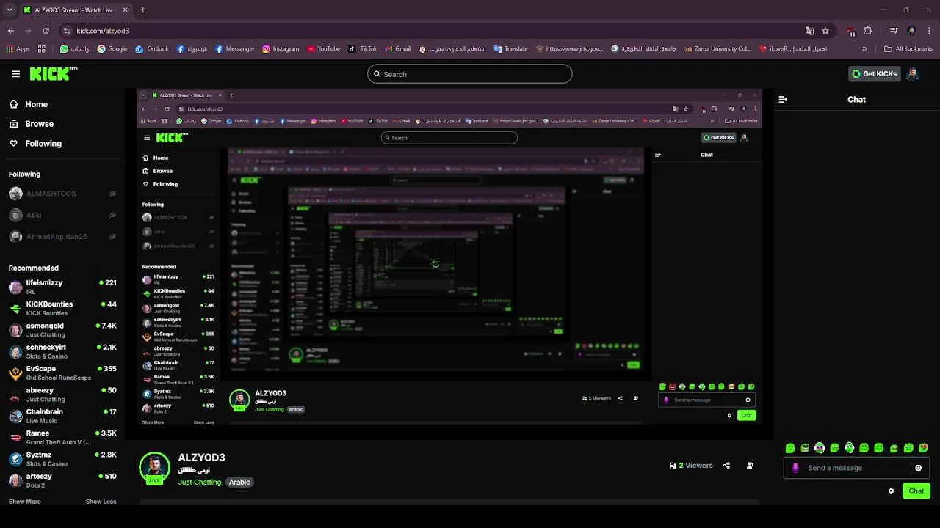Bookmark this page with the star icon
Screen dimensions: 940x528
(825, 31)
